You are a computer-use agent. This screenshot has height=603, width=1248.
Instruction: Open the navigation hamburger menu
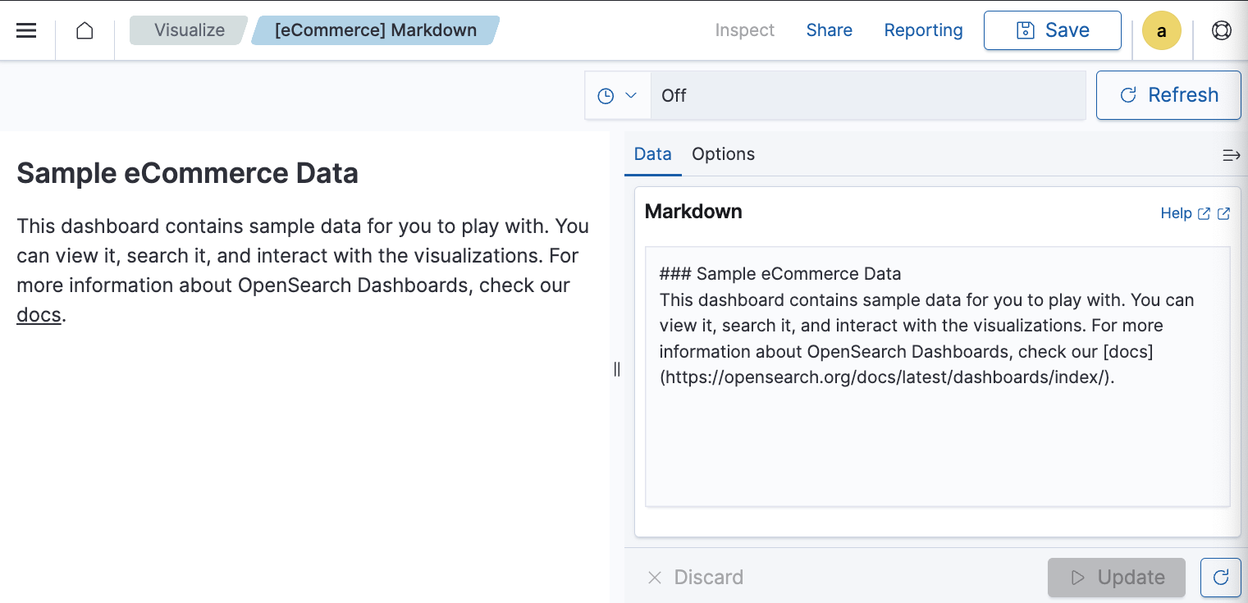27,30
